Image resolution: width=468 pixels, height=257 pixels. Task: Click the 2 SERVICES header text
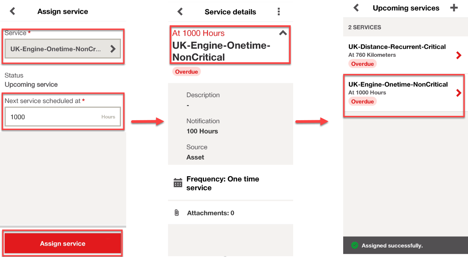365,27
